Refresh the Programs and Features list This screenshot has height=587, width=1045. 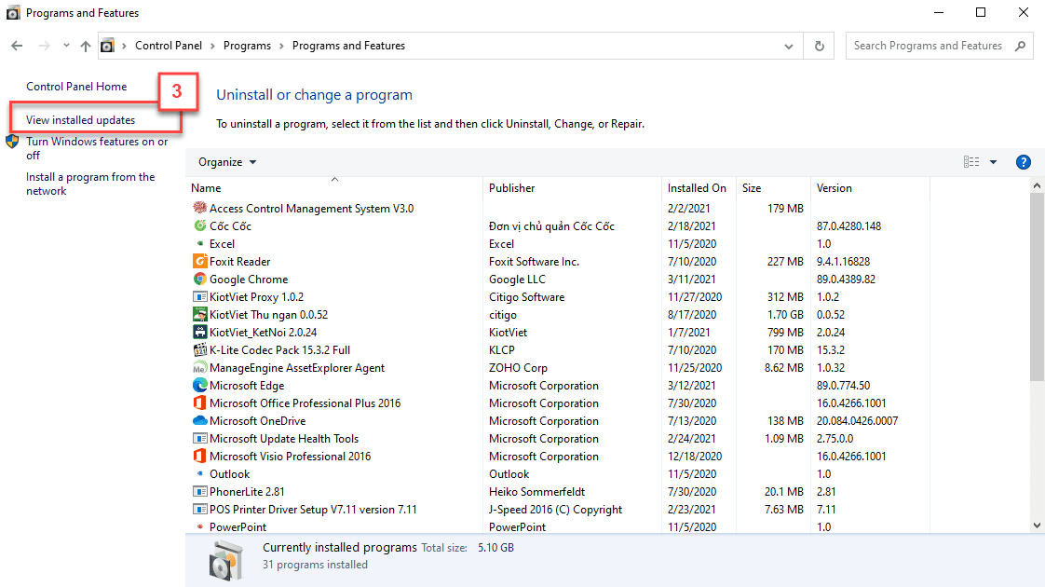pyautogui.click(x=819, y=46)
